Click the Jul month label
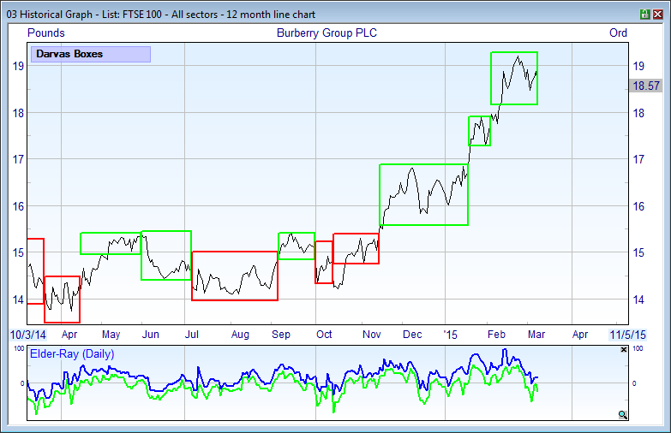 pyautogui.click(x=191, y=335)
